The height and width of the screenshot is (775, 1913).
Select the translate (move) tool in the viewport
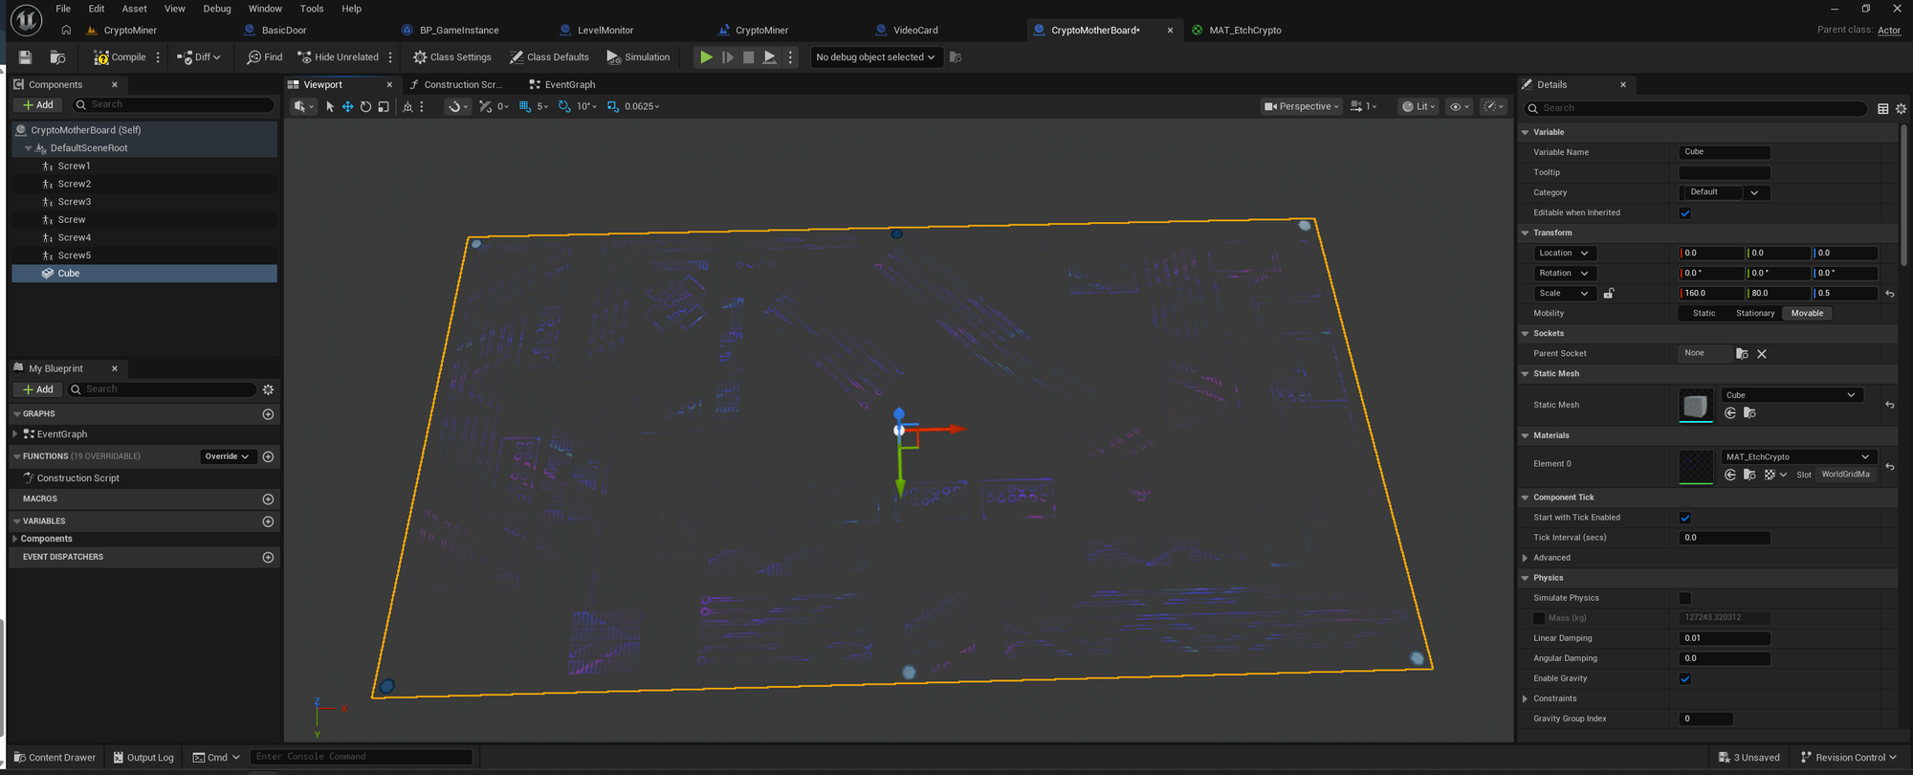point(347,107)
